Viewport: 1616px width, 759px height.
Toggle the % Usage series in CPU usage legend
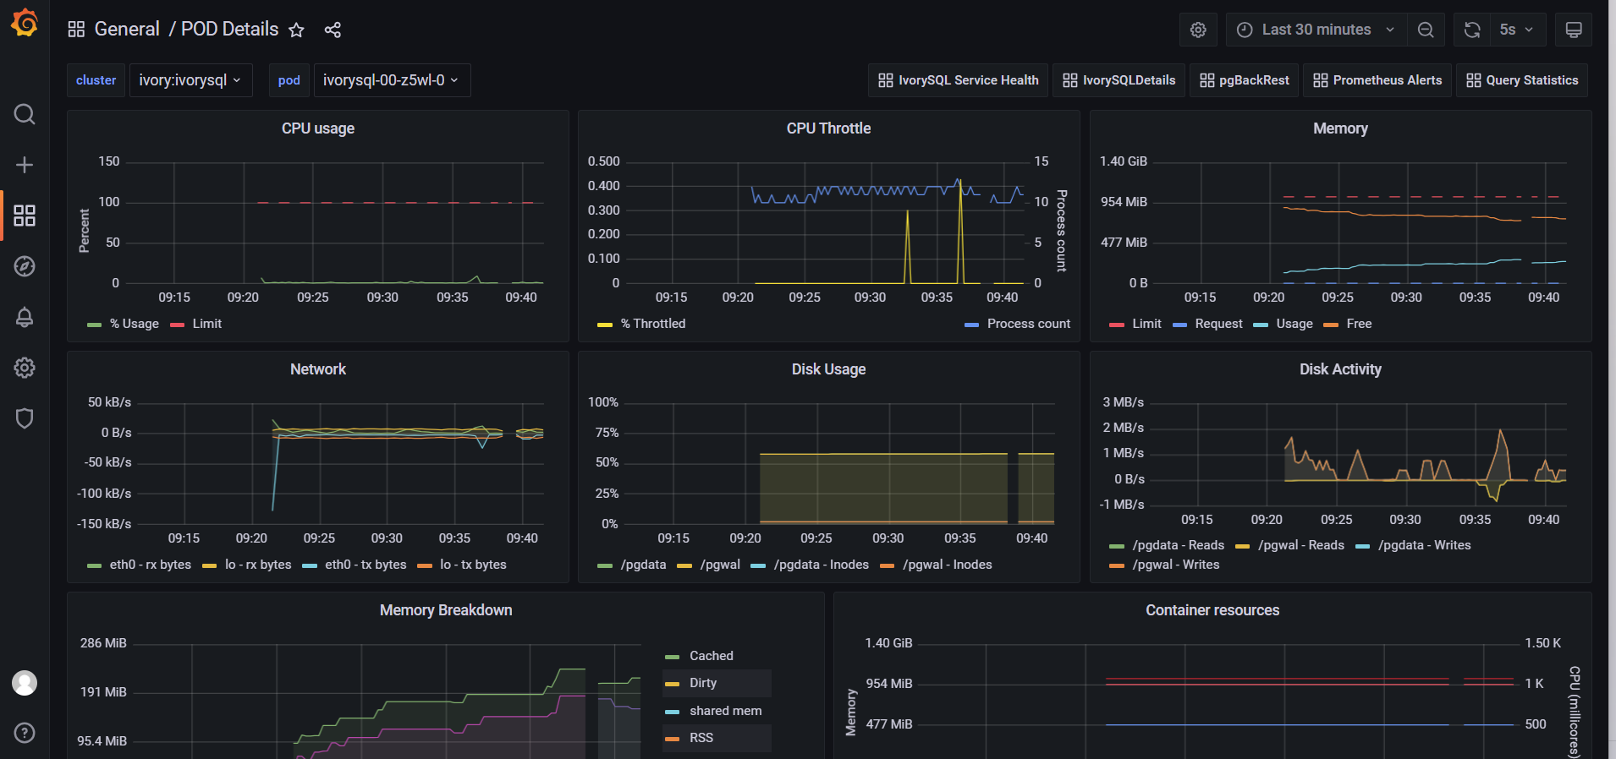pos(134,324)
